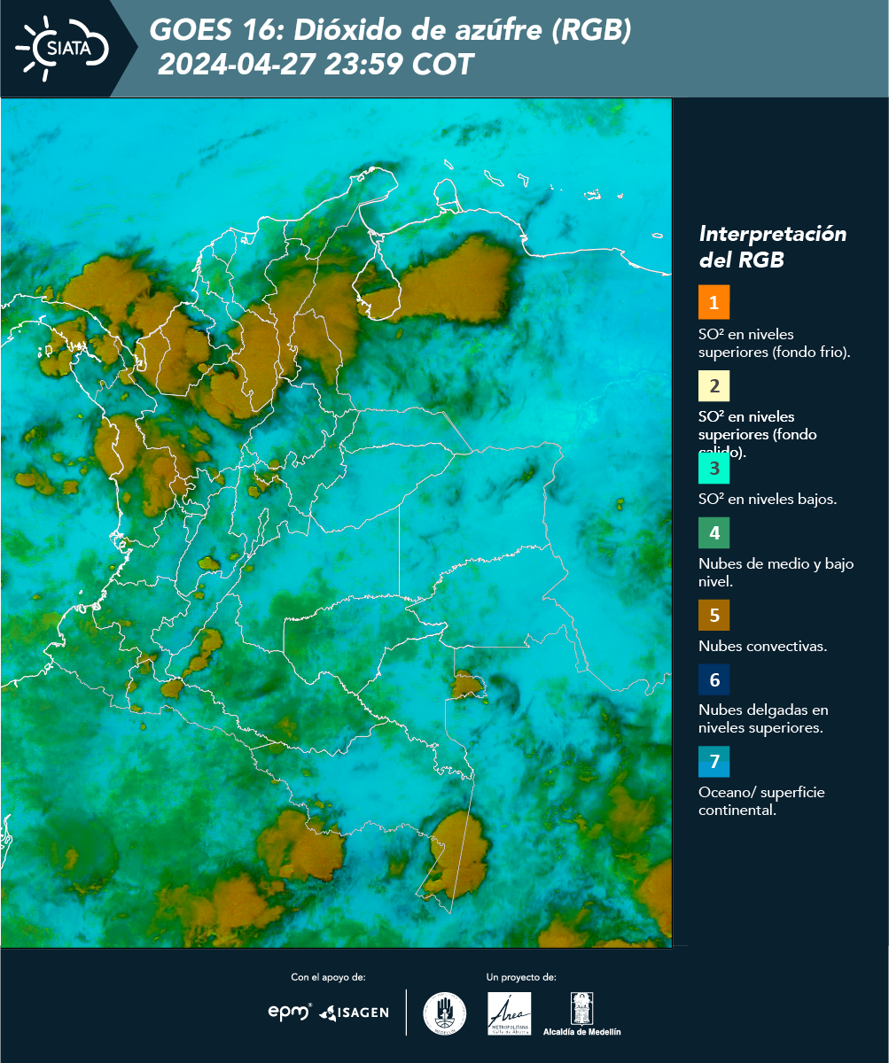
Task: Select the orange legend swatch numbered 1
Action: (714, 302)
